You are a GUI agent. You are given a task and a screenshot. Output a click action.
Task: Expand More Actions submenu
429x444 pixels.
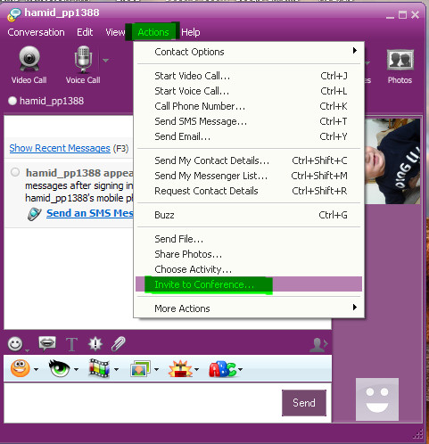coord(249,308)
